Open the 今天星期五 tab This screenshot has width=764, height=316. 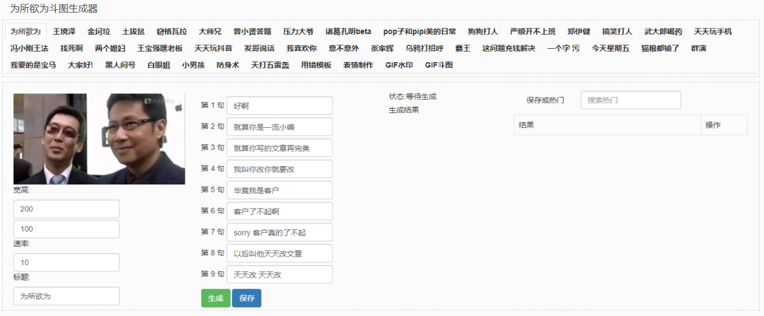click(x=610, y=48)
